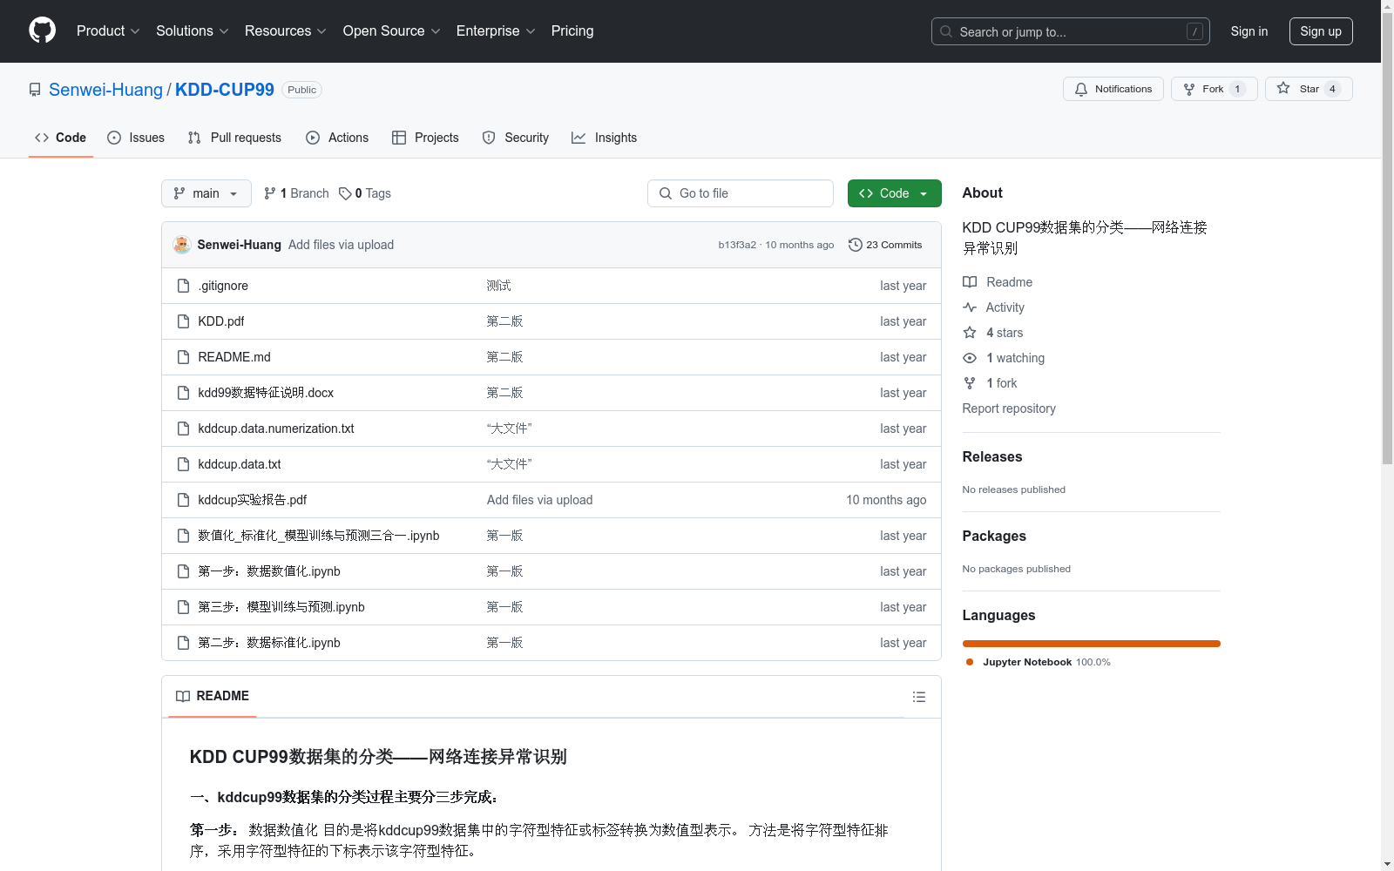Open Senwei-Huang profile link
Screen dimensions: 1394x871
pos(105,90)
